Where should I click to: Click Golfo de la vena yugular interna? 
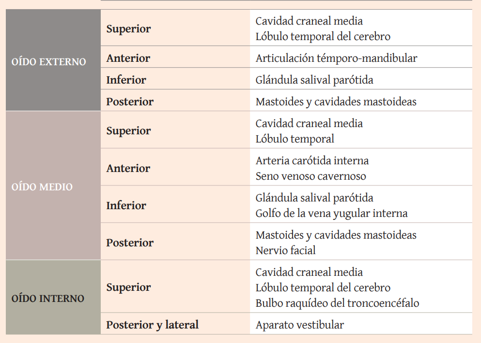pos(331,213)
